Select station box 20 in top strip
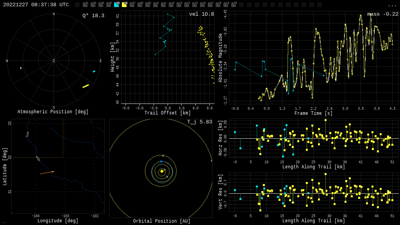The width and height of the screenshot is (400, 225). pyautogui.click(x=234, y=5)
